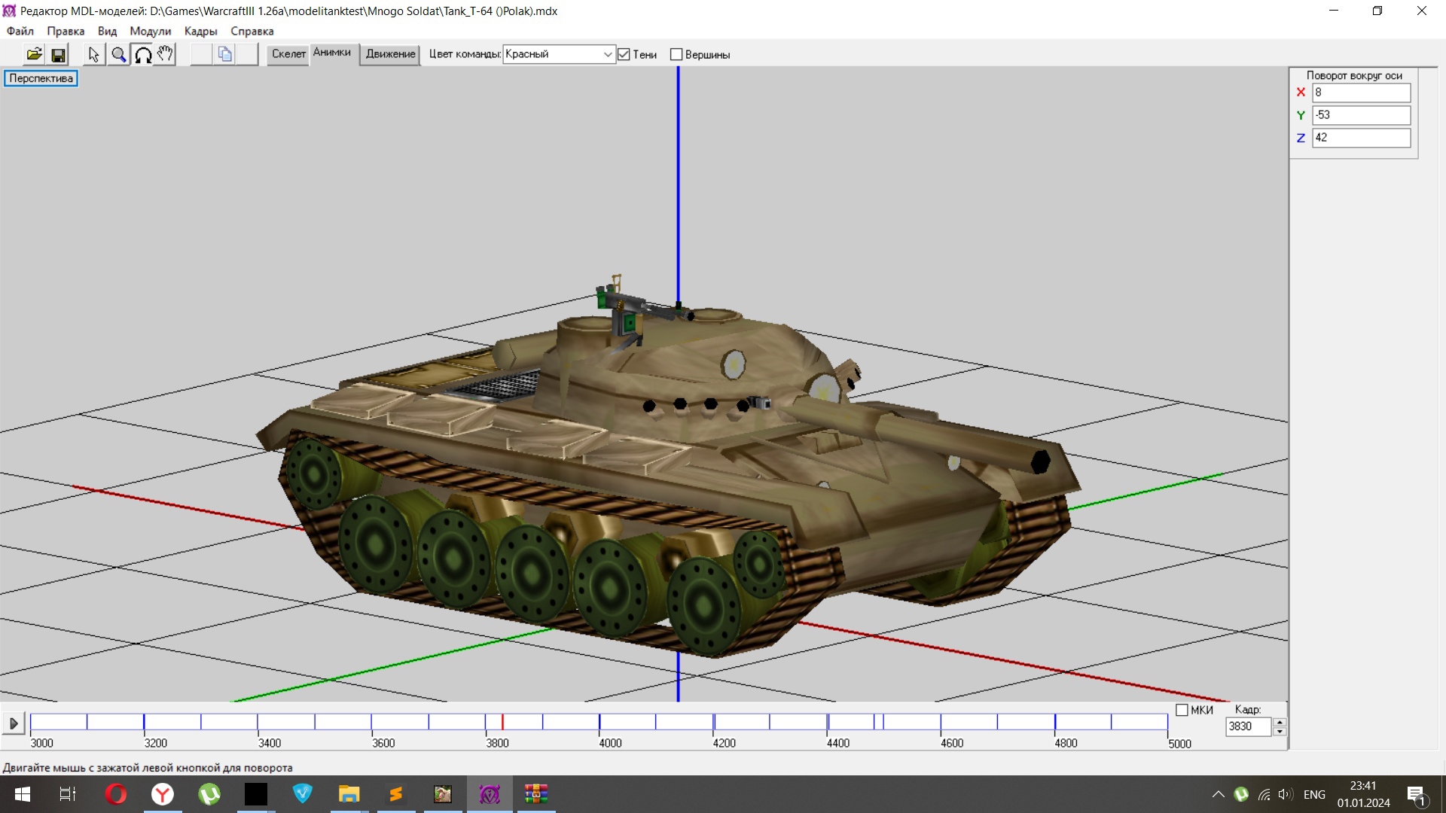The image size is (1446, 813).
Task: Click the Движение tab button
Action: [x=390, y=54]
